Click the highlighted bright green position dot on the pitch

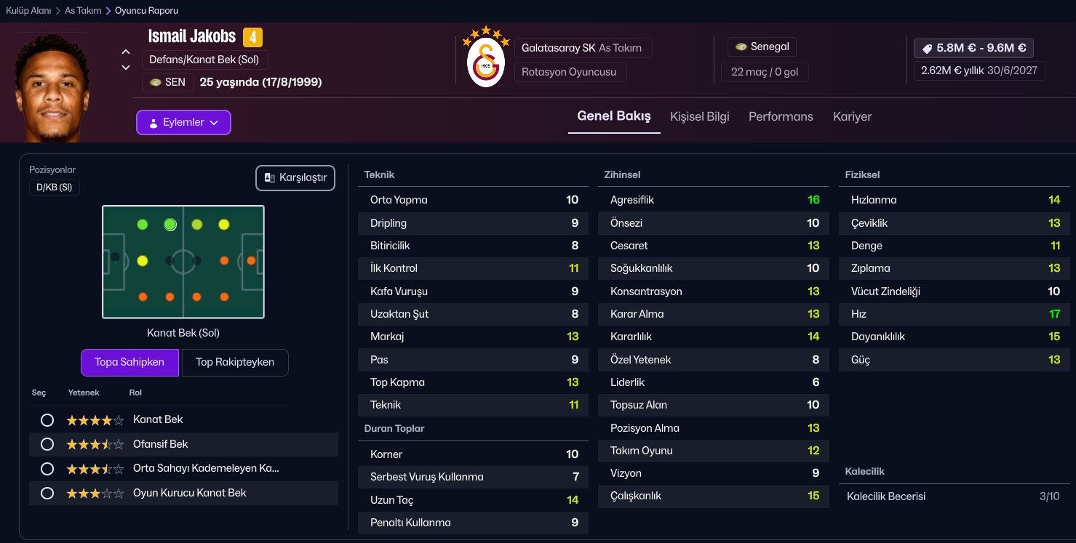170,225
